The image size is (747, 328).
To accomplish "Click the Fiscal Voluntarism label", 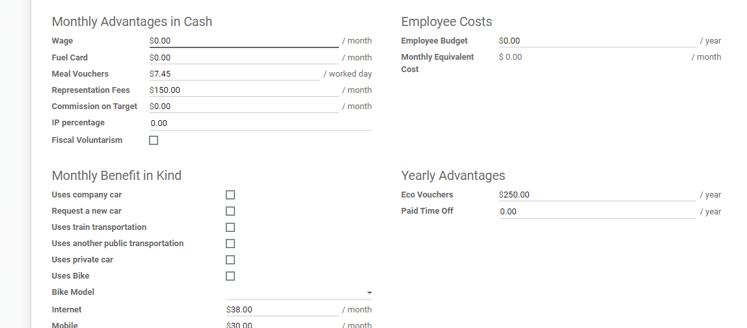I will (87, 140).
